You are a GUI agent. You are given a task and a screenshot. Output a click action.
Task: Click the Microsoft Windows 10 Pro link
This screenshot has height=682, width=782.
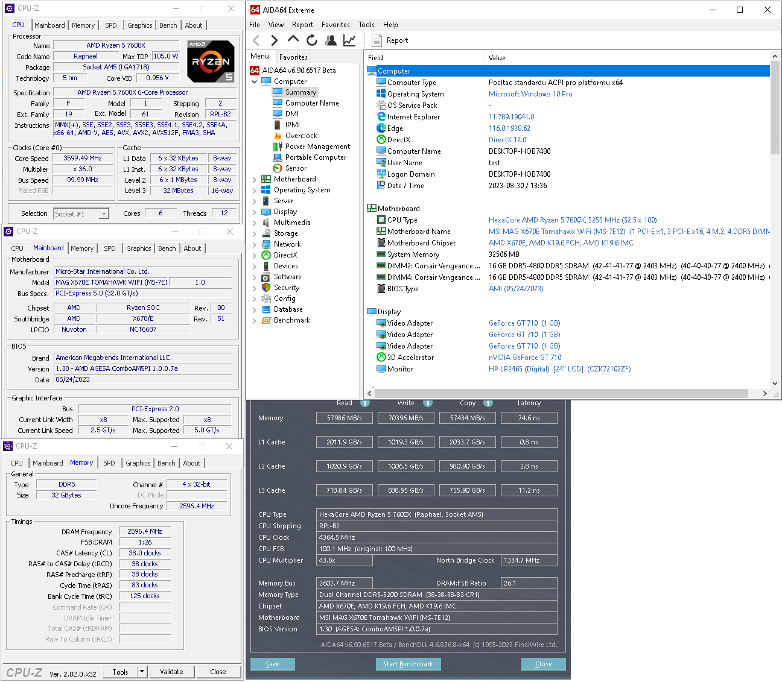click(x=530, y=94)
